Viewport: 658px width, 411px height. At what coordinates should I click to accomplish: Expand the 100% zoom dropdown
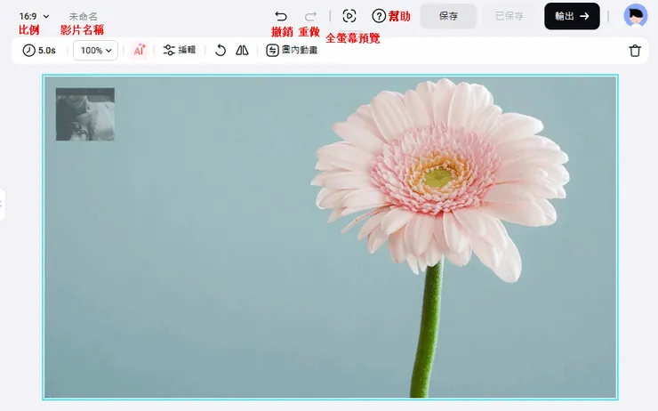point(96,51)
